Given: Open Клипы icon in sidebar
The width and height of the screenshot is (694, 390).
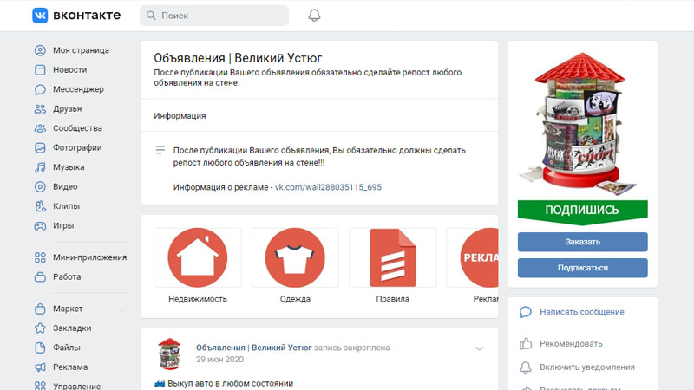Looking at the screenshot, I should pyautogui.click(x=40, y=206).
